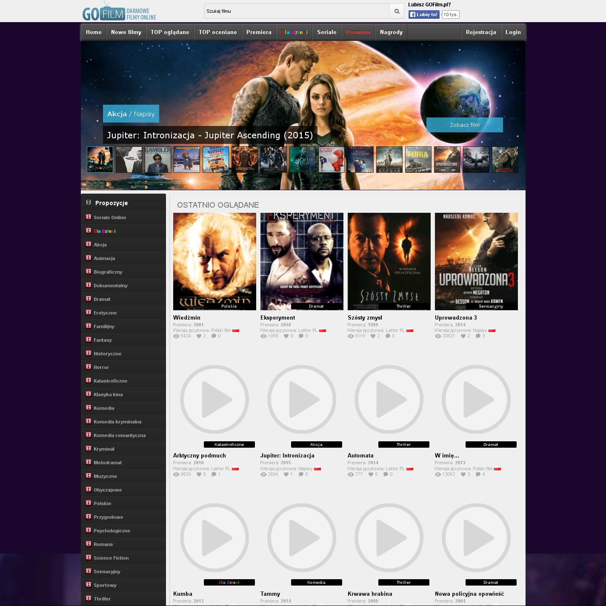Click the film icon beside Horror category
The image size is (606, 606).
coord(89,367)
